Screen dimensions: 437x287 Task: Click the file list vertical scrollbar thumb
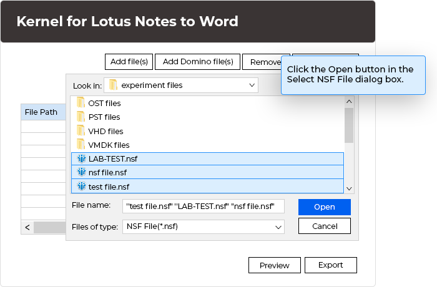coord(349,125)
